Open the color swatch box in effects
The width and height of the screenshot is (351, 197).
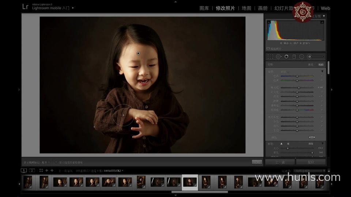point(312,137)
